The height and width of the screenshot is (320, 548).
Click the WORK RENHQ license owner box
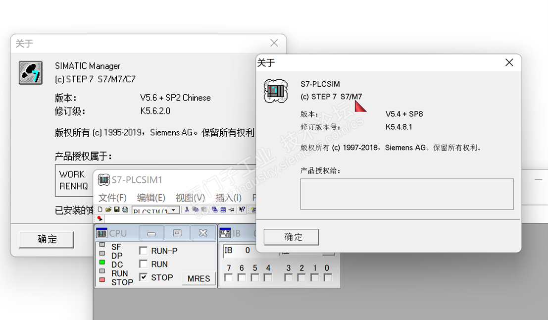pos(74,180)
